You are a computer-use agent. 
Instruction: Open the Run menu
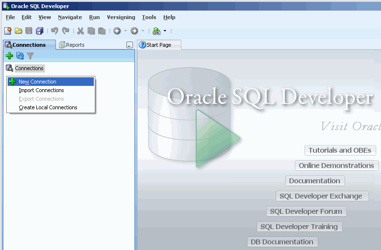tap(94, 18)
